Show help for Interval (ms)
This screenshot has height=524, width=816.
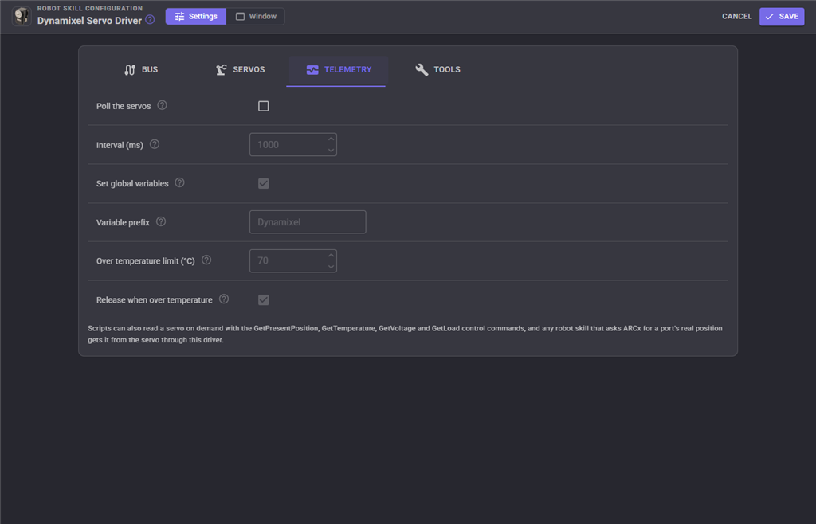[155, 144]
